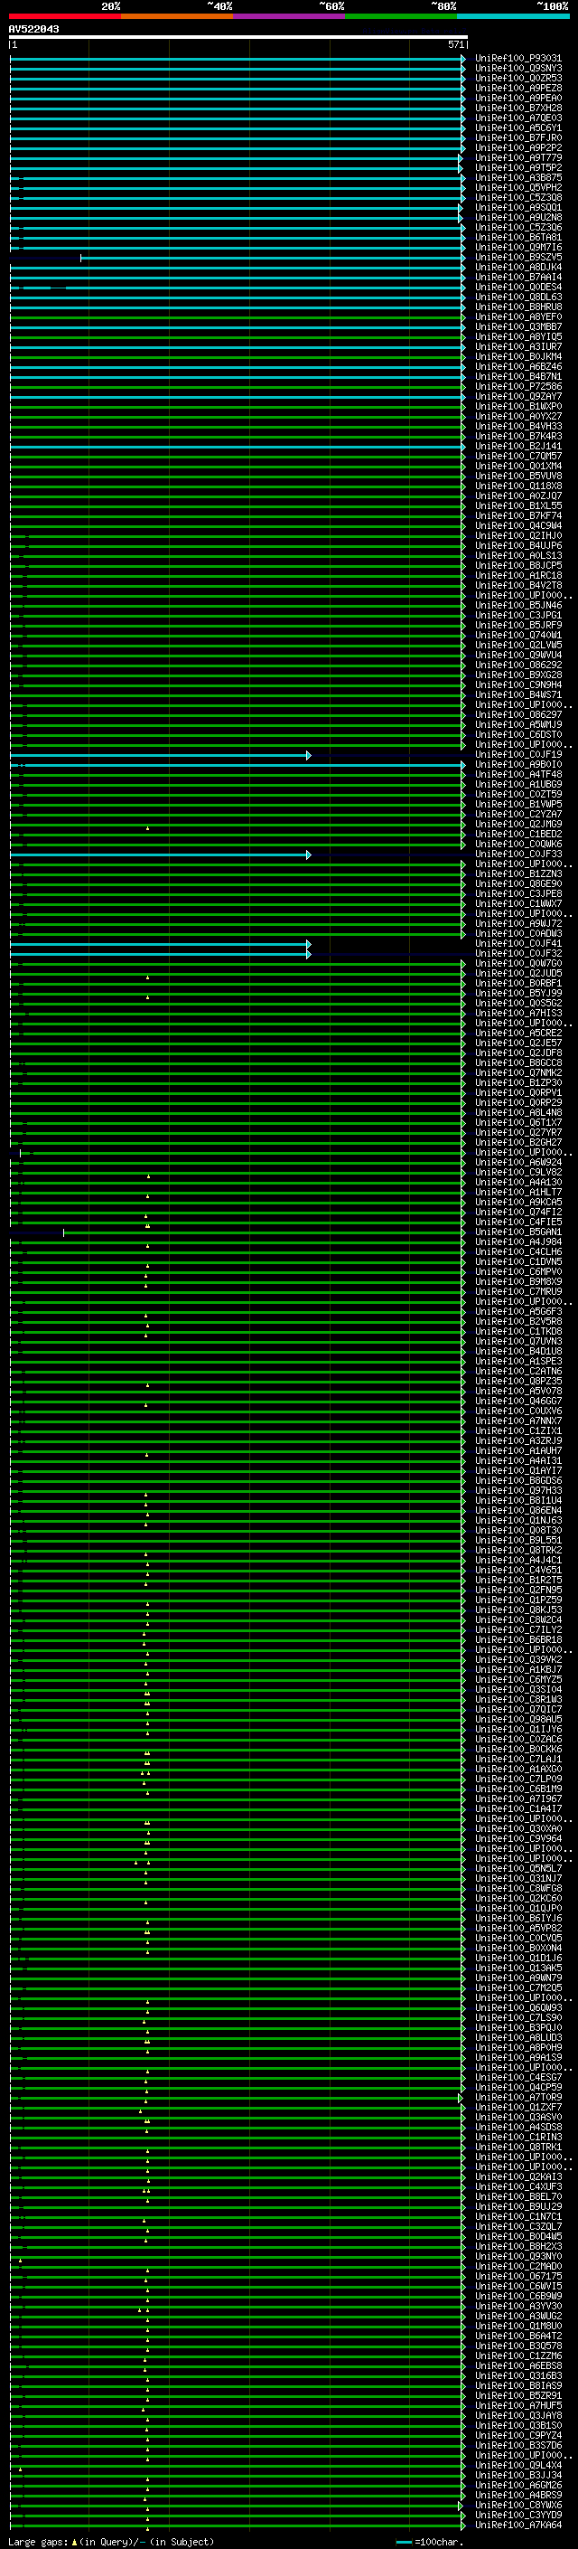Select hit label UniRef100_A7T0R9
The height and width of the screenshot is (2549, 578).
click(518, 2098)
